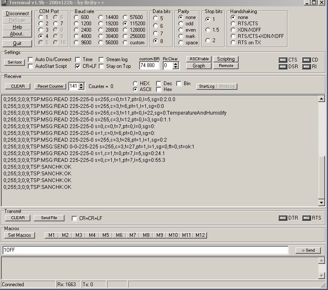Trigger macro M1 button

[51, 235]
